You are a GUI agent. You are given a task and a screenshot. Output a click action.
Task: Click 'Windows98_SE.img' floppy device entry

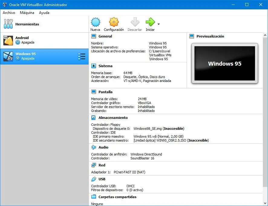point(159,129)
